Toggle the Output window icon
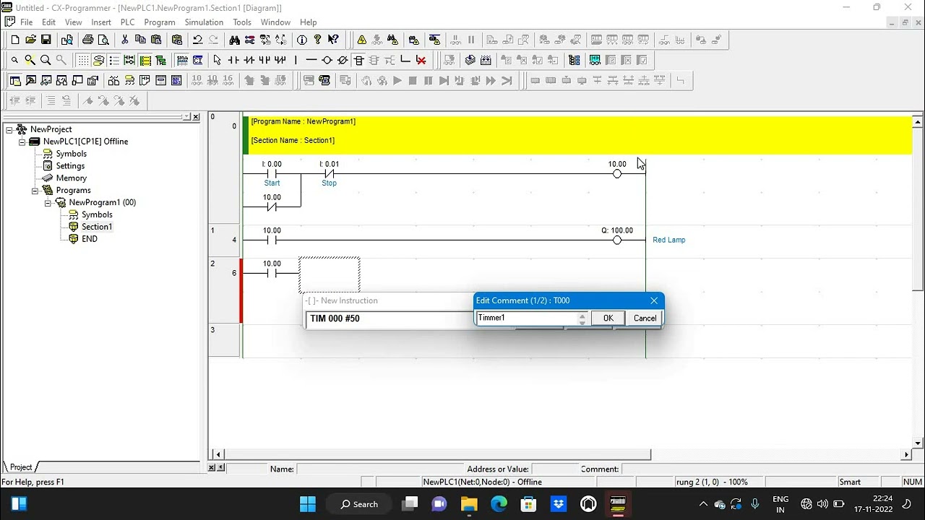The height and width of the screenshot is (520, 925). point(31,80)
